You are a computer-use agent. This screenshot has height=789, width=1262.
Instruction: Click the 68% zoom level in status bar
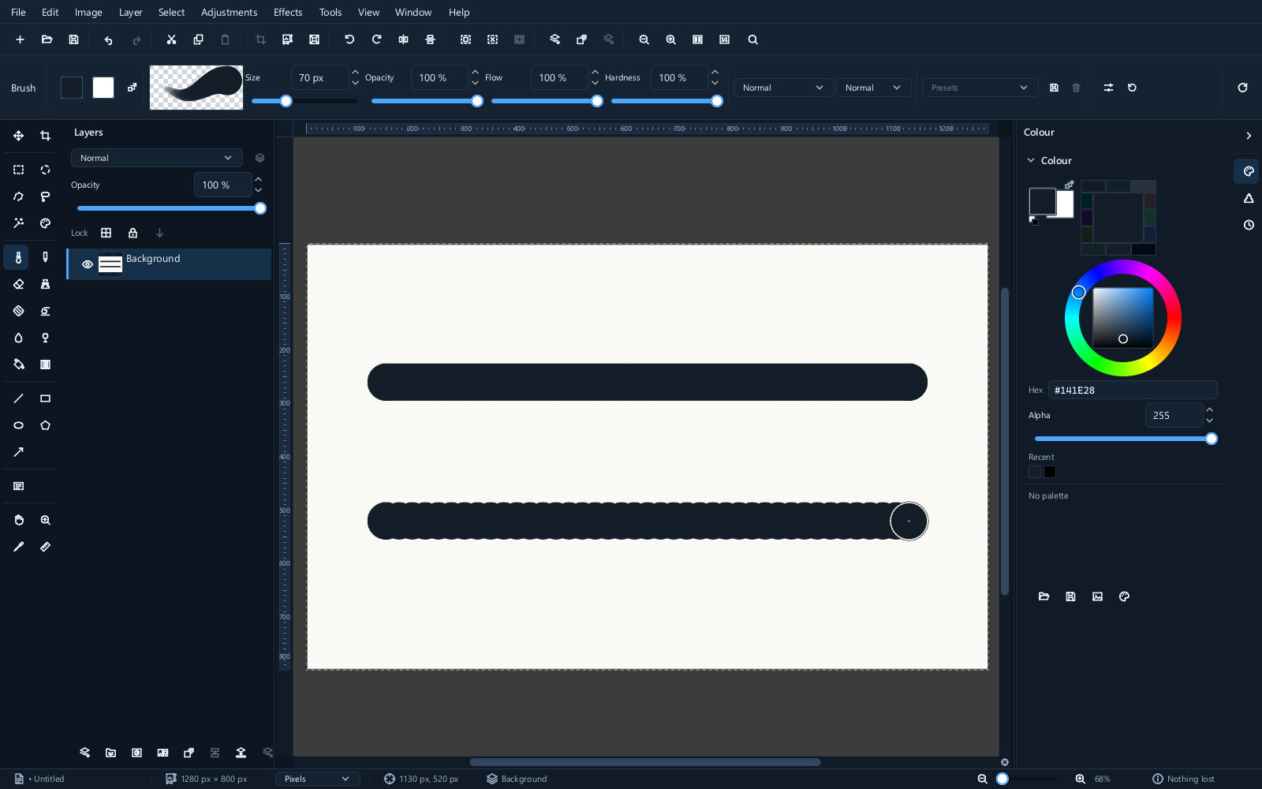[1102, 779]
